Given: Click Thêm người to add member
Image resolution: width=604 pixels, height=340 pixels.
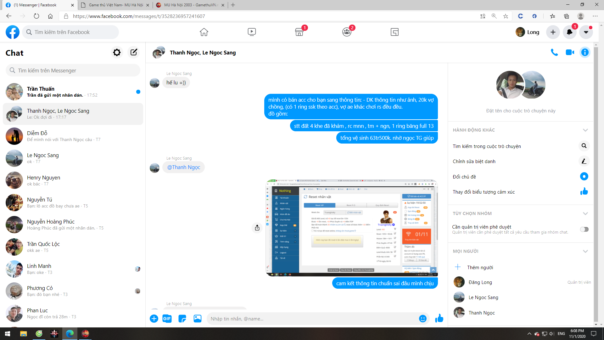Looking at the screenshot, I should 480,267.
